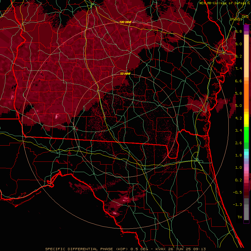The width and height of the screenshot is (251, 251).
Task: Click the 100 NMI range ring label
Action: [125, 22]
